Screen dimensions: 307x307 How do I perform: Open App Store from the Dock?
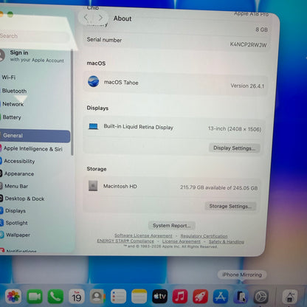(x=221, y=297)
